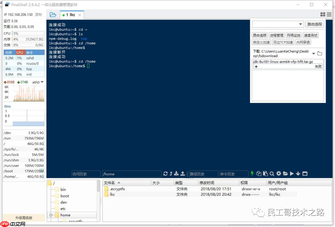Open terminal settings gear icon
Image resolution: width=335 pixels, height=227 pixels.
click(x=279, y=174)
